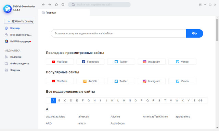Screen dimensions: 219x131
Task: Click the globe icon next to Браузер
Action: (x=6, y=28)
